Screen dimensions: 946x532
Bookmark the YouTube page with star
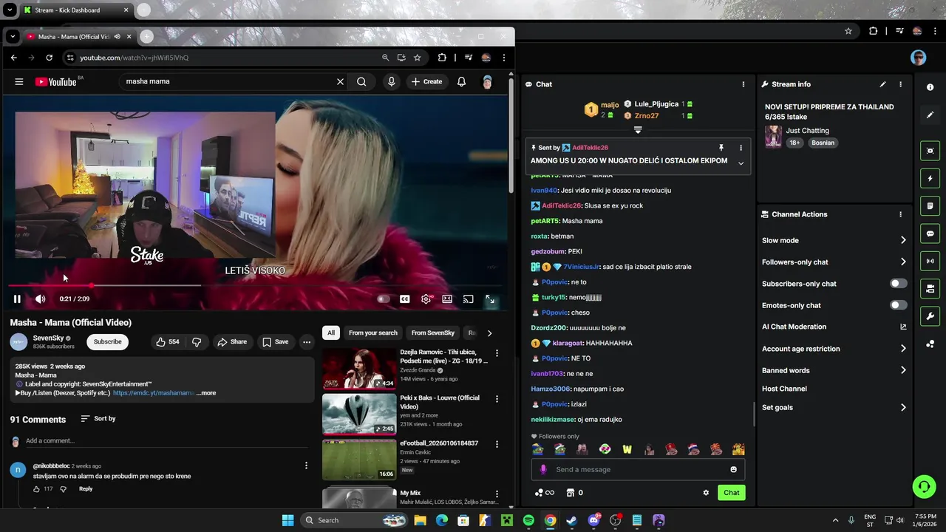418,58
